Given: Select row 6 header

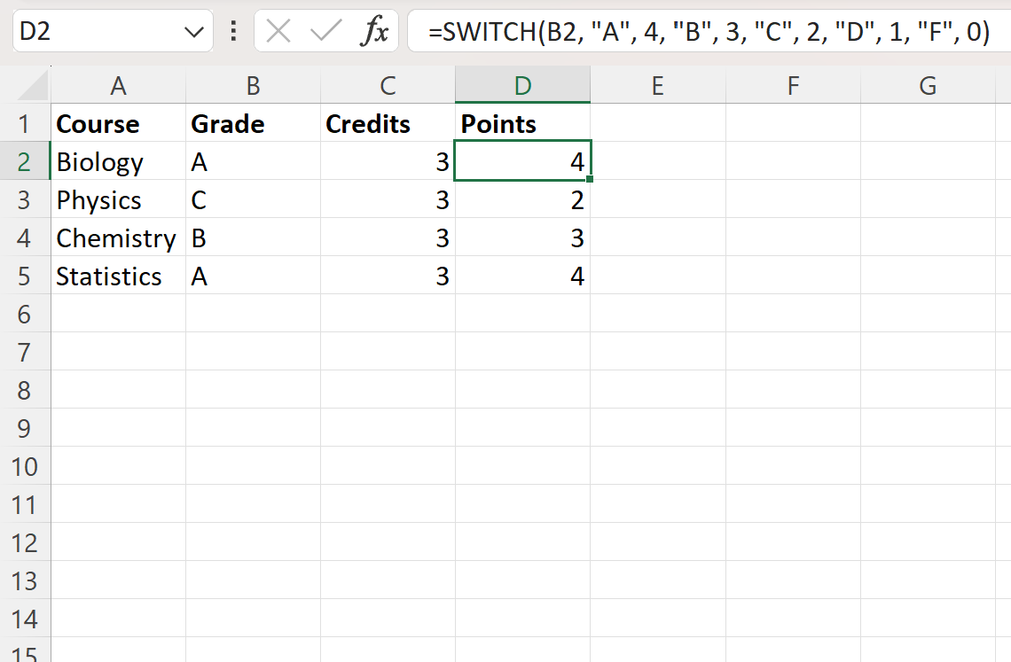Looking at the screenshot, I should click(25, 314).
